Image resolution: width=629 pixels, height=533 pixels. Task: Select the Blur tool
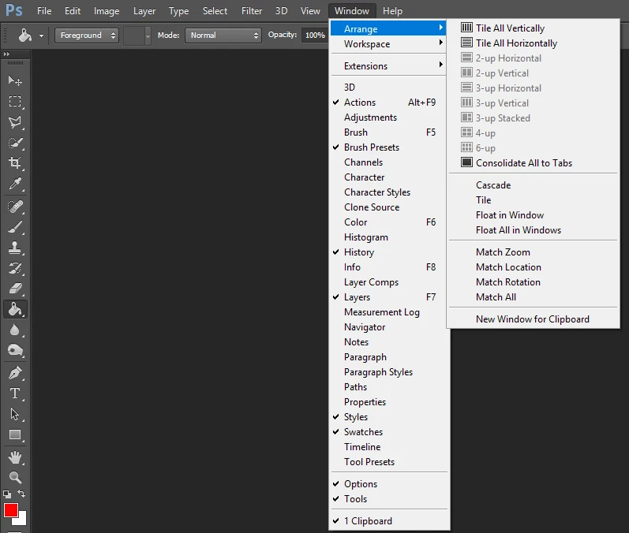click(15, 330)
